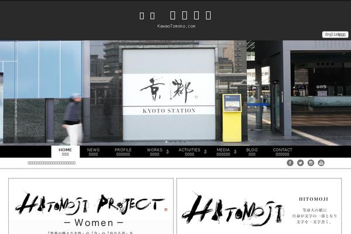351x234 pixels.
Task: Open the Instagram social icon
Action: (311, 163)
